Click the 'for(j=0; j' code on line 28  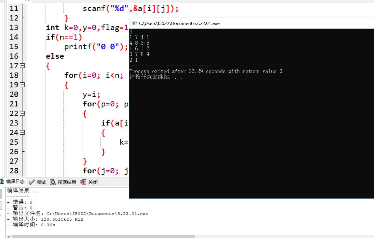[x=106, y=171]
